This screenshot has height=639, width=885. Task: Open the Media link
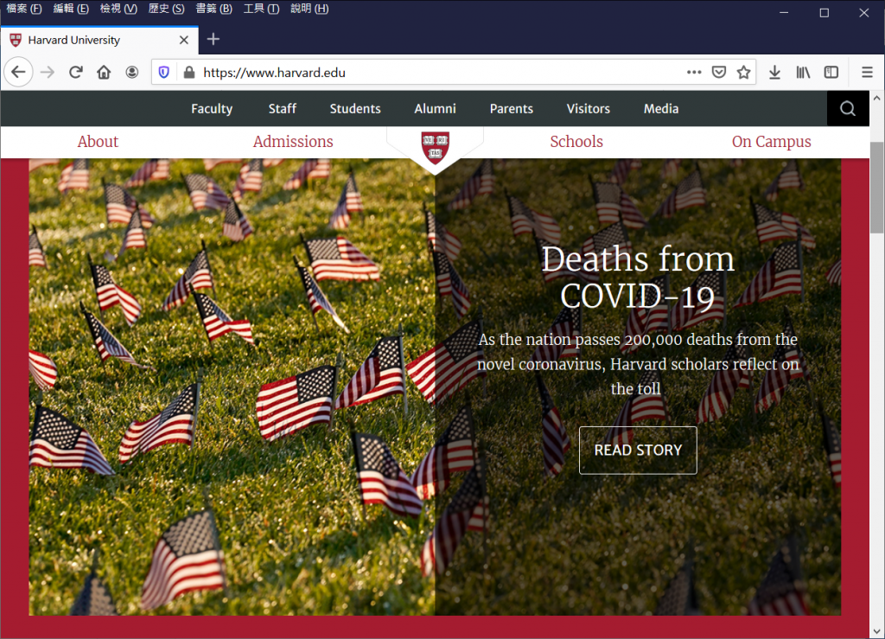[x=661, y=108]
